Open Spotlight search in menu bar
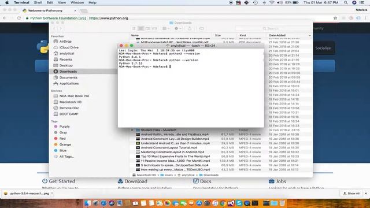 pos(346,2)
